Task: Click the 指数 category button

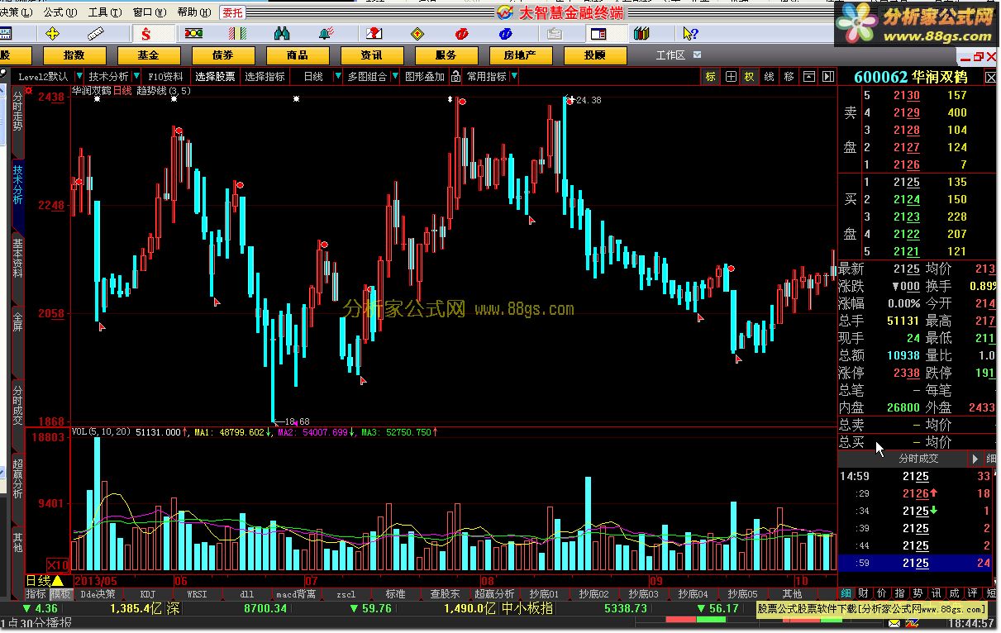Action: coord(74,55)
